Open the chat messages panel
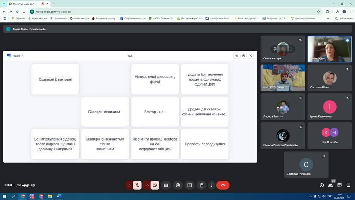 tap(339, 185)
